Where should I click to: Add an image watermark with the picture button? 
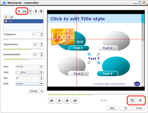pyautogui.click(x=25, y=11)
